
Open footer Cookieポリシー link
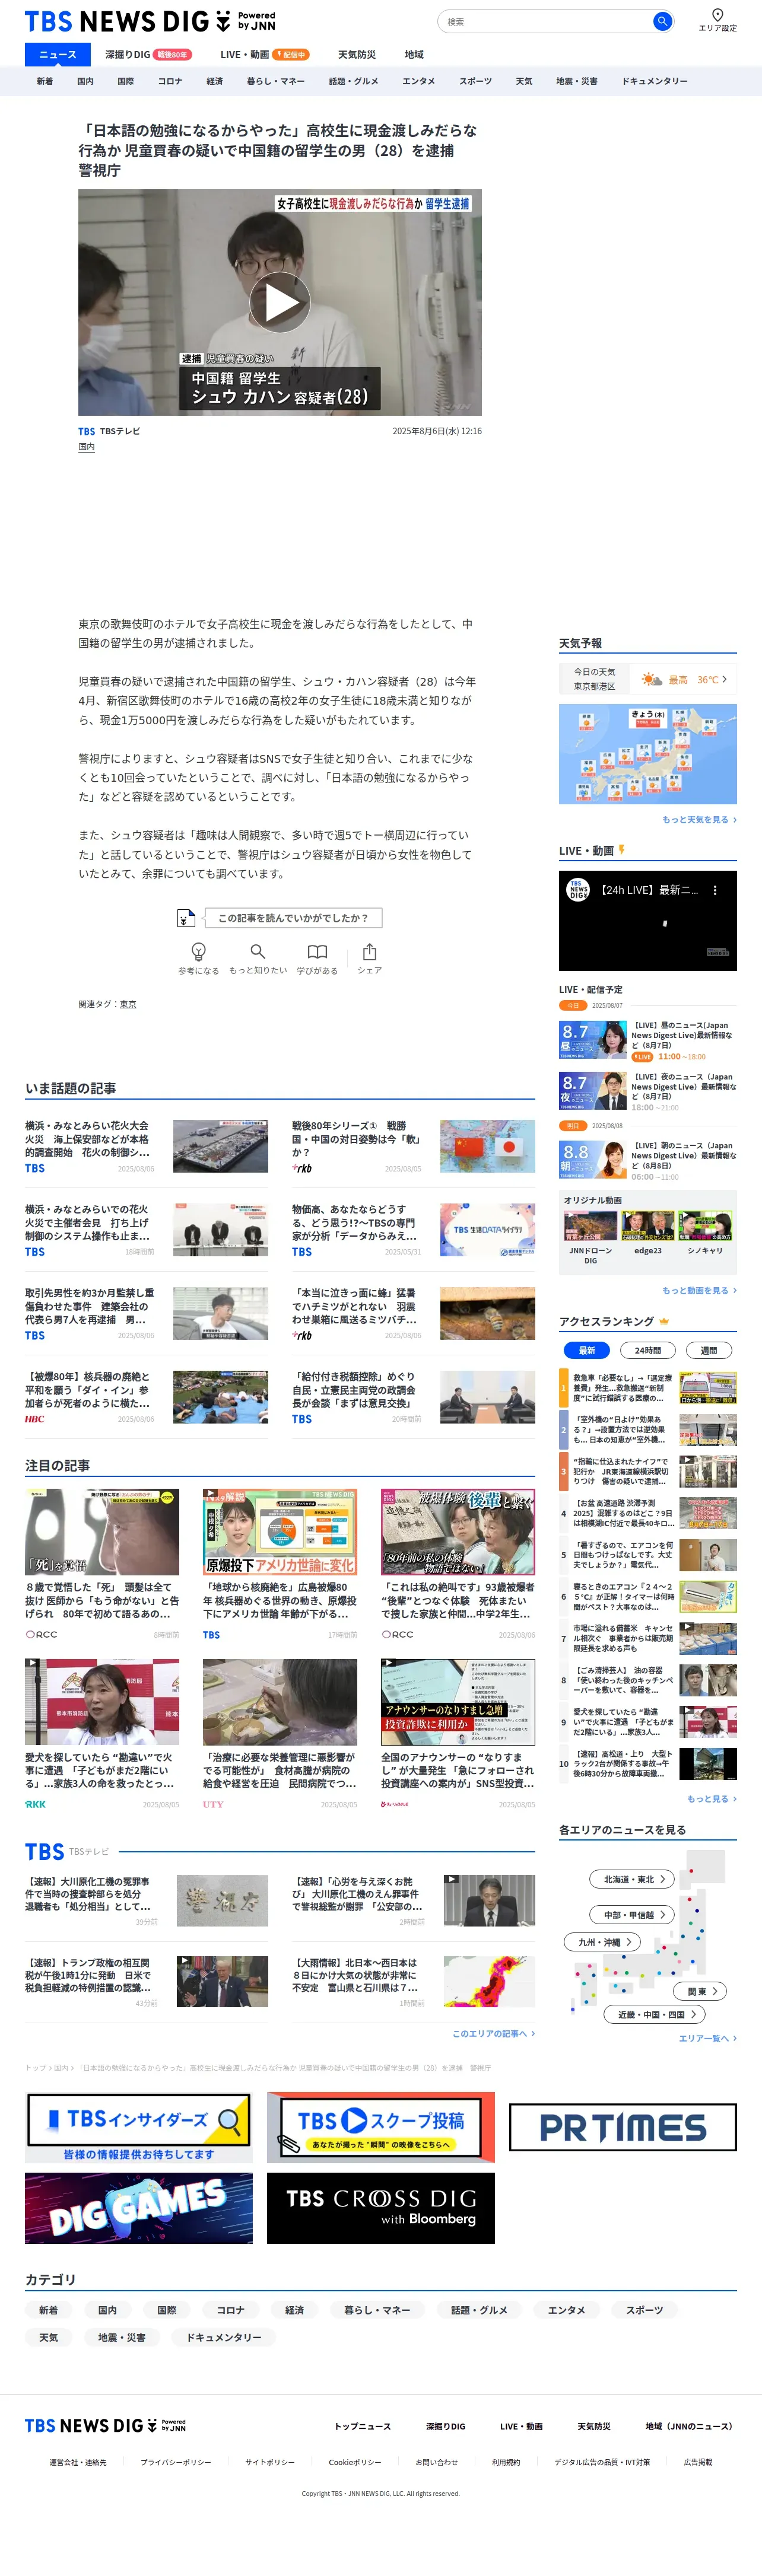pyautogui.click(x=355, y=2462)
